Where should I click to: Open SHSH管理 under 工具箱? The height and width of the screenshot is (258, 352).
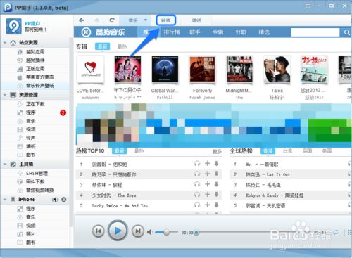click(37, 173)
